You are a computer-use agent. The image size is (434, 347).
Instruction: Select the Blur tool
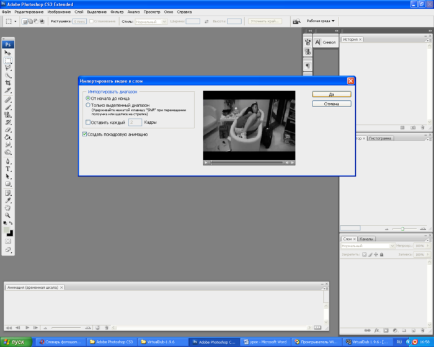[7, 144]
